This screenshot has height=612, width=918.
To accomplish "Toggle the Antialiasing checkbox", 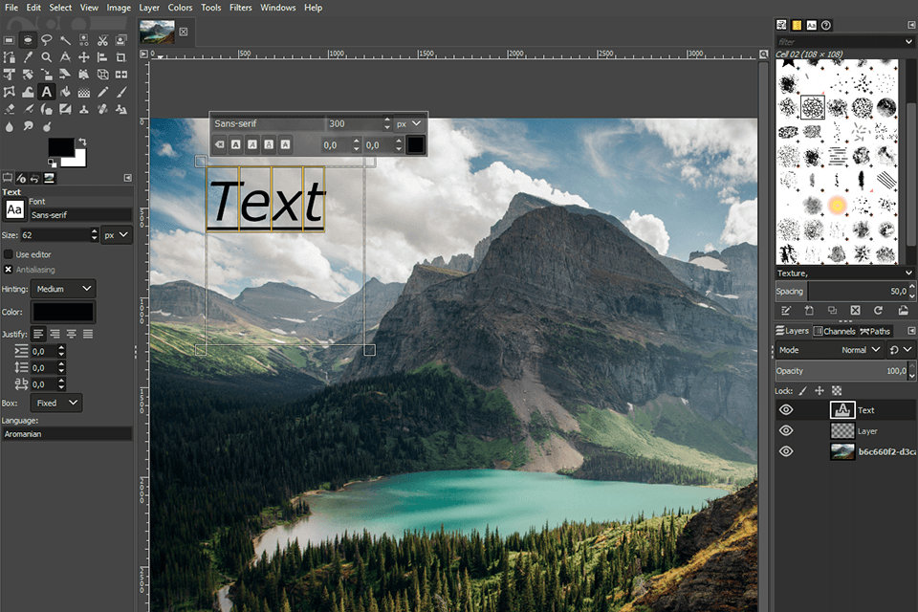I will tap(9, 269).
